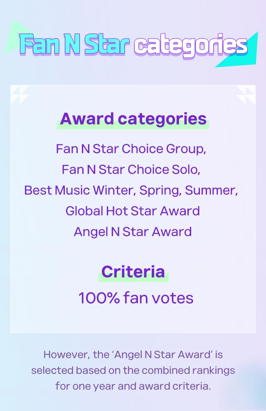Image resolution: width=266 pixels, height=411 pixels.
Task: Click 'for one year and award criteria' line
Action: click(x=133, y=386)
